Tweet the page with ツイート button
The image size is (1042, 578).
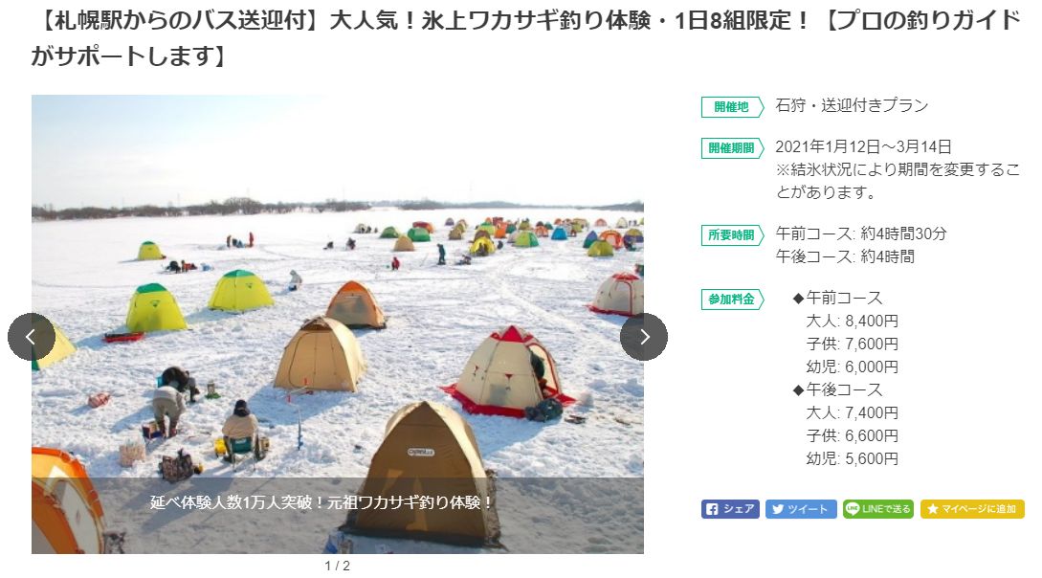point(801,509)
